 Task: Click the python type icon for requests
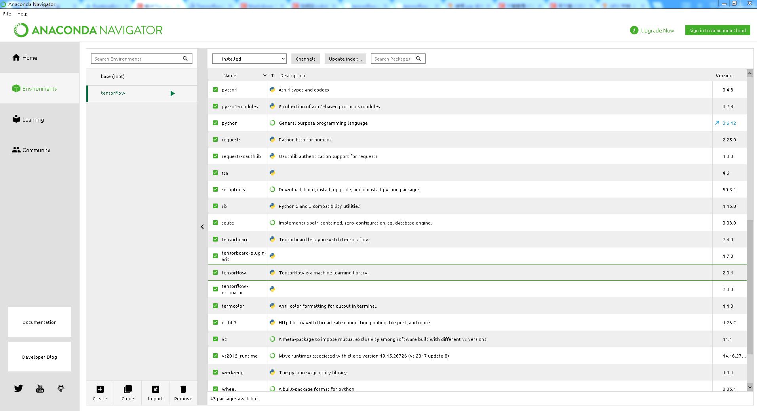pyautogui.click(x=272, y=139)
